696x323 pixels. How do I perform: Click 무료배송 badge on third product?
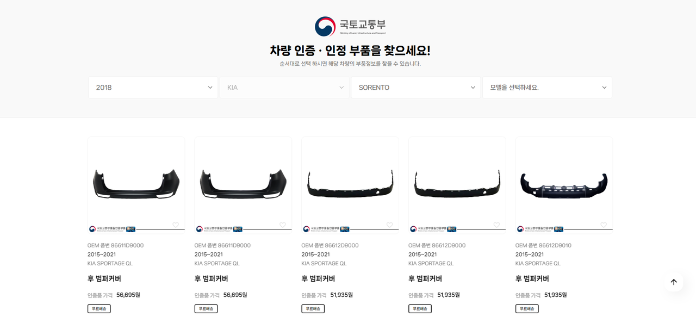313,309
